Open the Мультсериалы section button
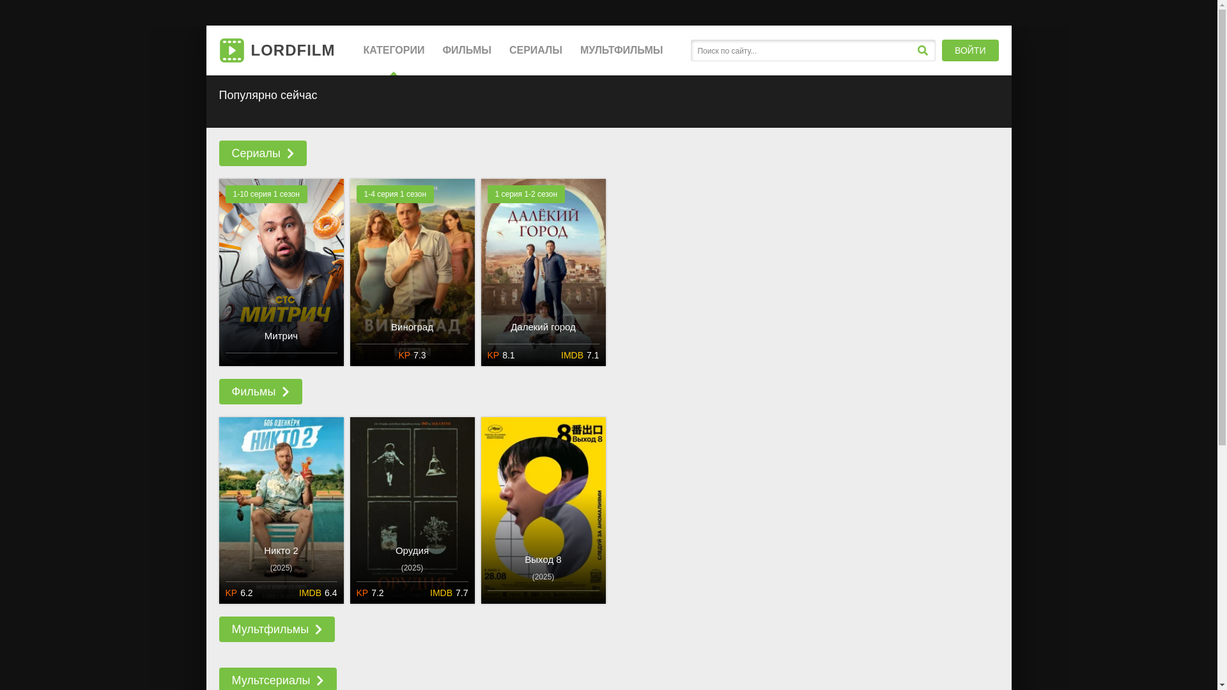The width and height of the screenshot is (1227, 690). click(x=277, y=679)
